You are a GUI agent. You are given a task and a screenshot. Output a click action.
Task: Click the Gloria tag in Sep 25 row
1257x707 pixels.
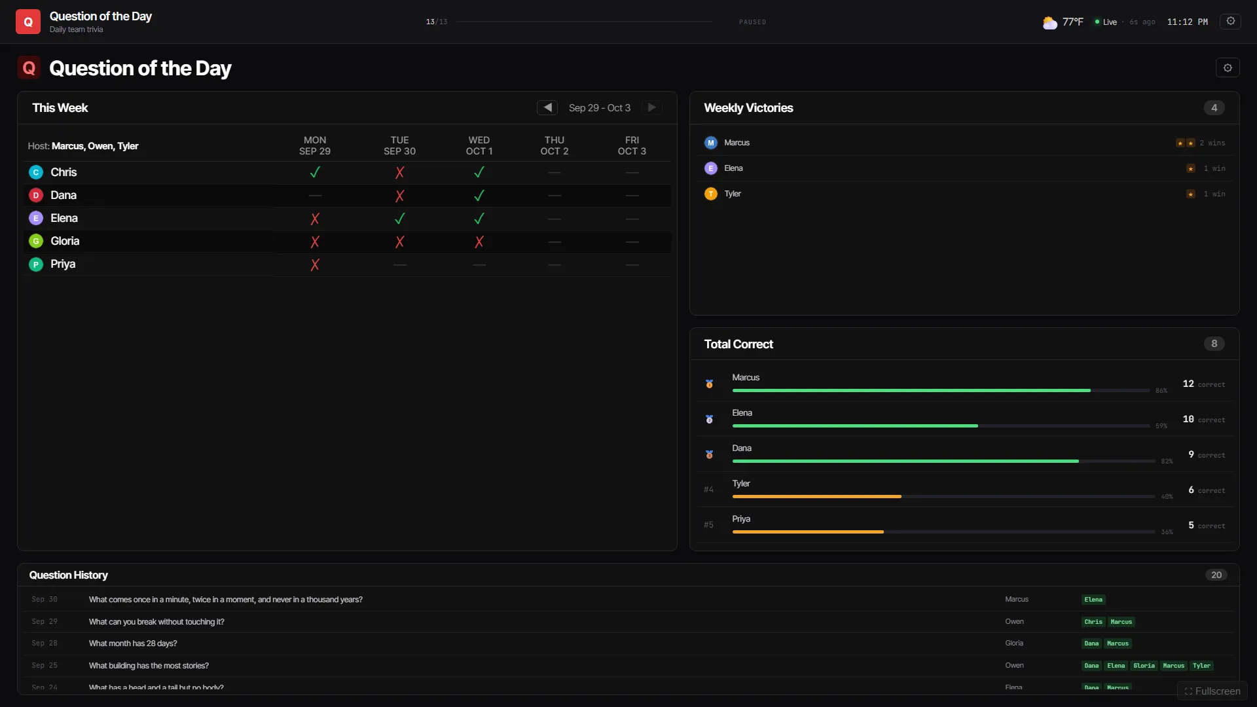click(1144, 666)
